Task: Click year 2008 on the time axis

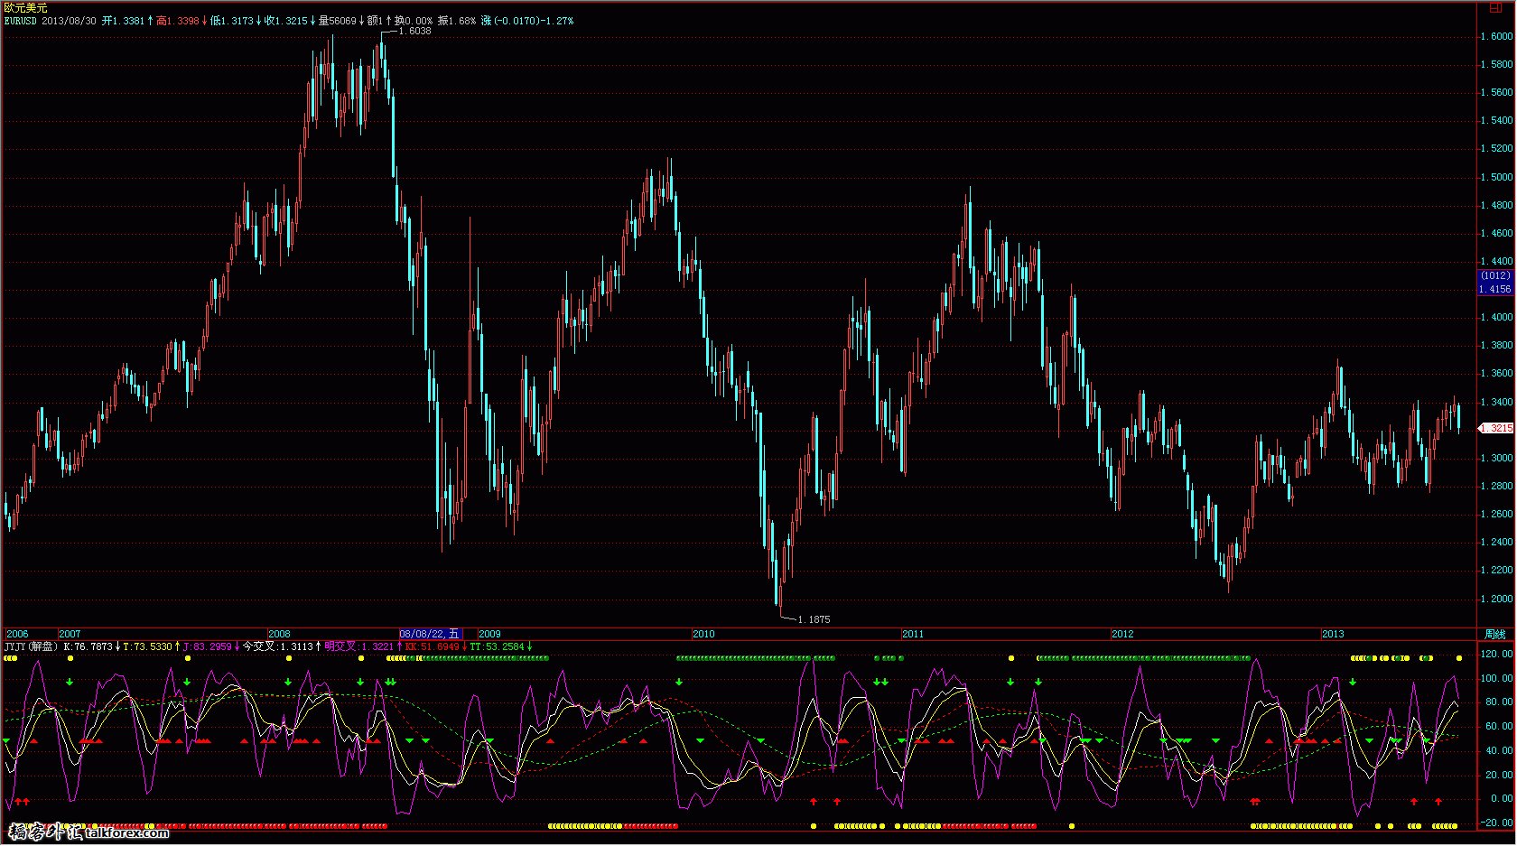Action: coord(280,634)
